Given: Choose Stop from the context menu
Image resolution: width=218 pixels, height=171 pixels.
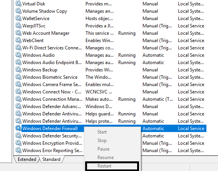Looking at the screenshot, I should pyautogui.click(x=102, y=141).
